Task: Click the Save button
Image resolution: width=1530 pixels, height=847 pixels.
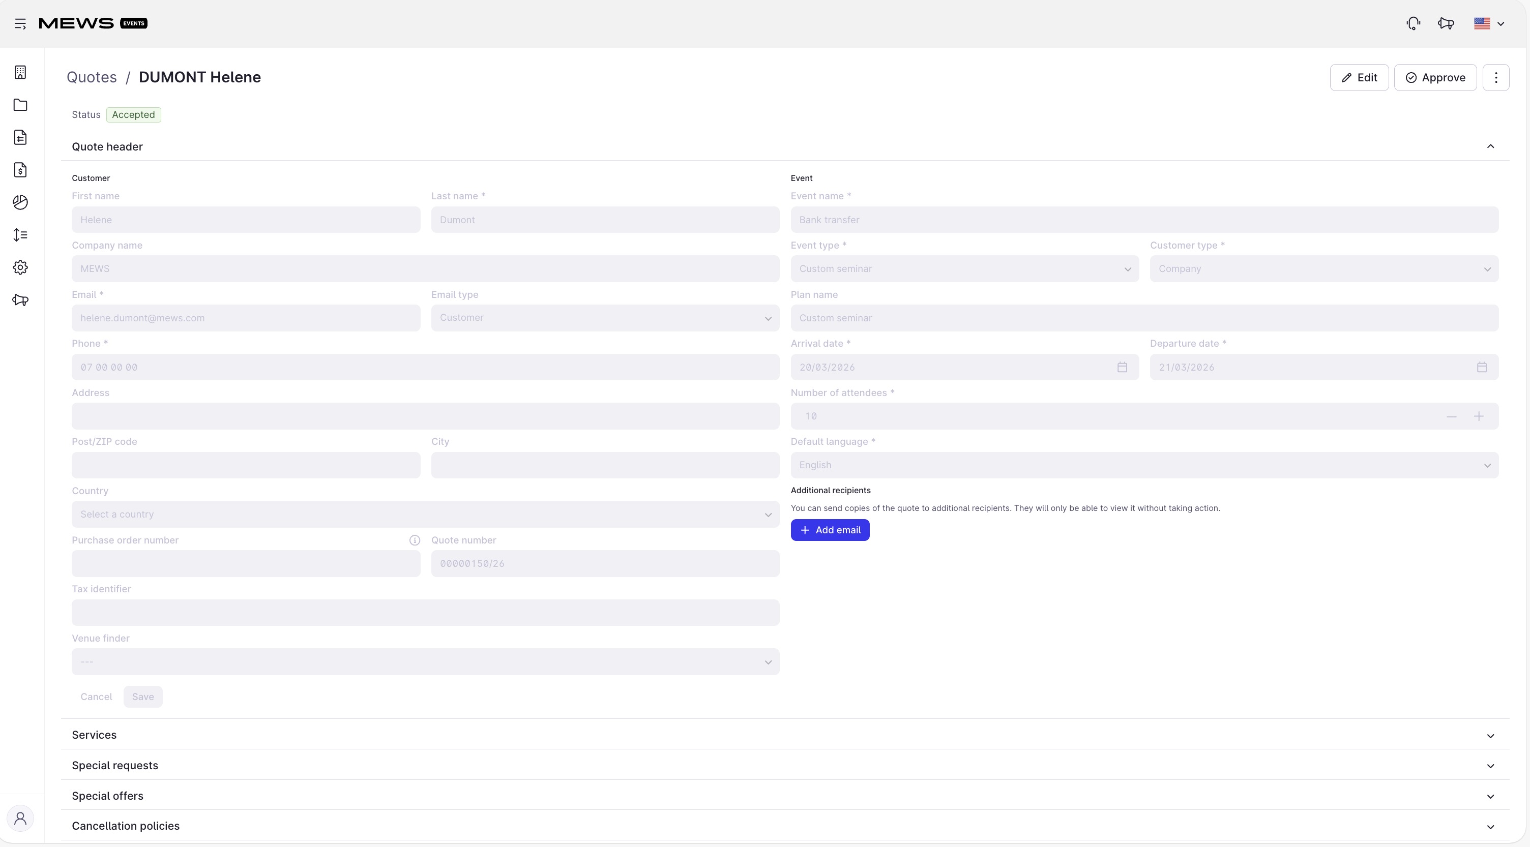Action: coord(143,697)
